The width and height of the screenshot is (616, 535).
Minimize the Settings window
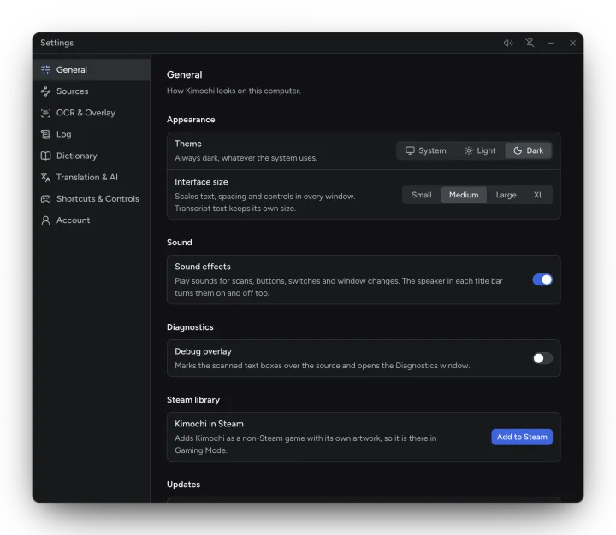pyautogui.click(x=551, y=43)
